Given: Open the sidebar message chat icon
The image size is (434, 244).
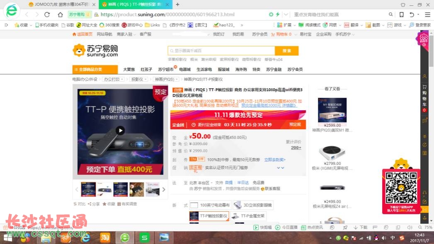Looking at the screenshot, I should click(424, 121).
